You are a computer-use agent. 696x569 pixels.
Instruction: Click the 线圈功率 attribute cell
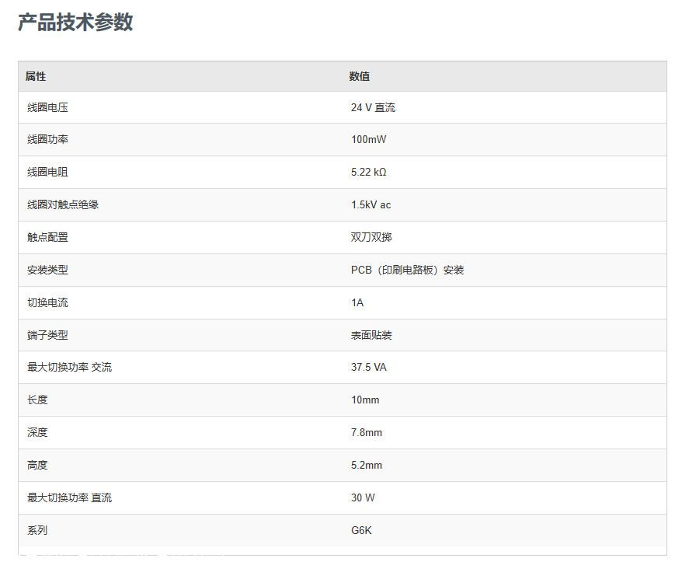tap(47, 139)
